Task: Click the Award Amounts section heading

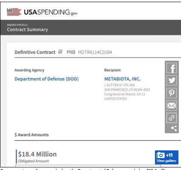Action: [32, 135]
